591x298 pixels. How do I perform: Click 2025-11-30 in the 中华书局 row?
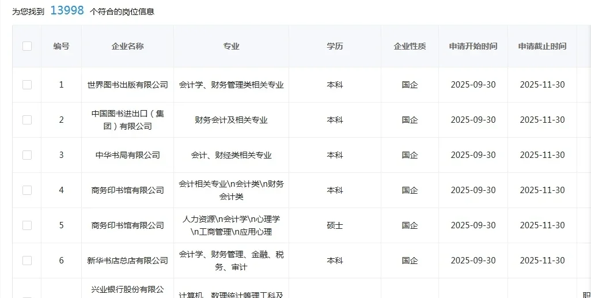pyautogui.click(x=542, y=155)
